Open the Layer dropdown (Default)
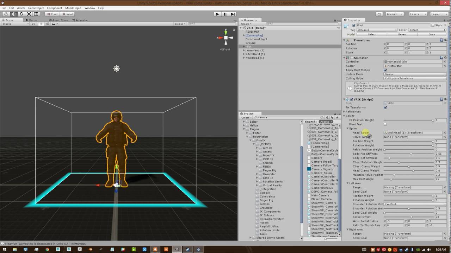The width and height of the screenshot is (451, 253). pos(427,30)
